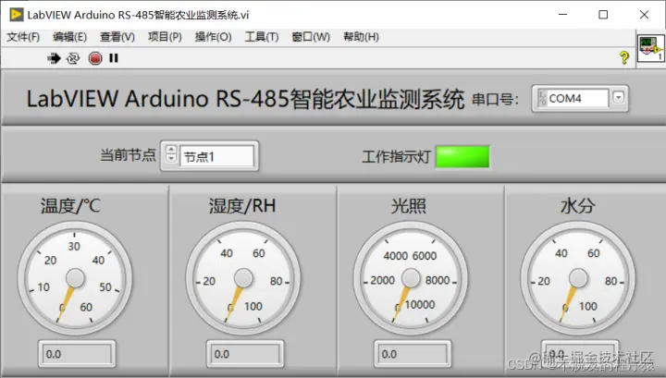This screenshot has height=378, width=666.
Task: Open the 工具(T) menu
Action: point(262,37)
